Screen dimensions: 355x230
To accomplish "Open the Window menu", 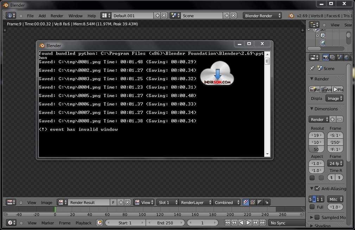I will click(75, 16).
